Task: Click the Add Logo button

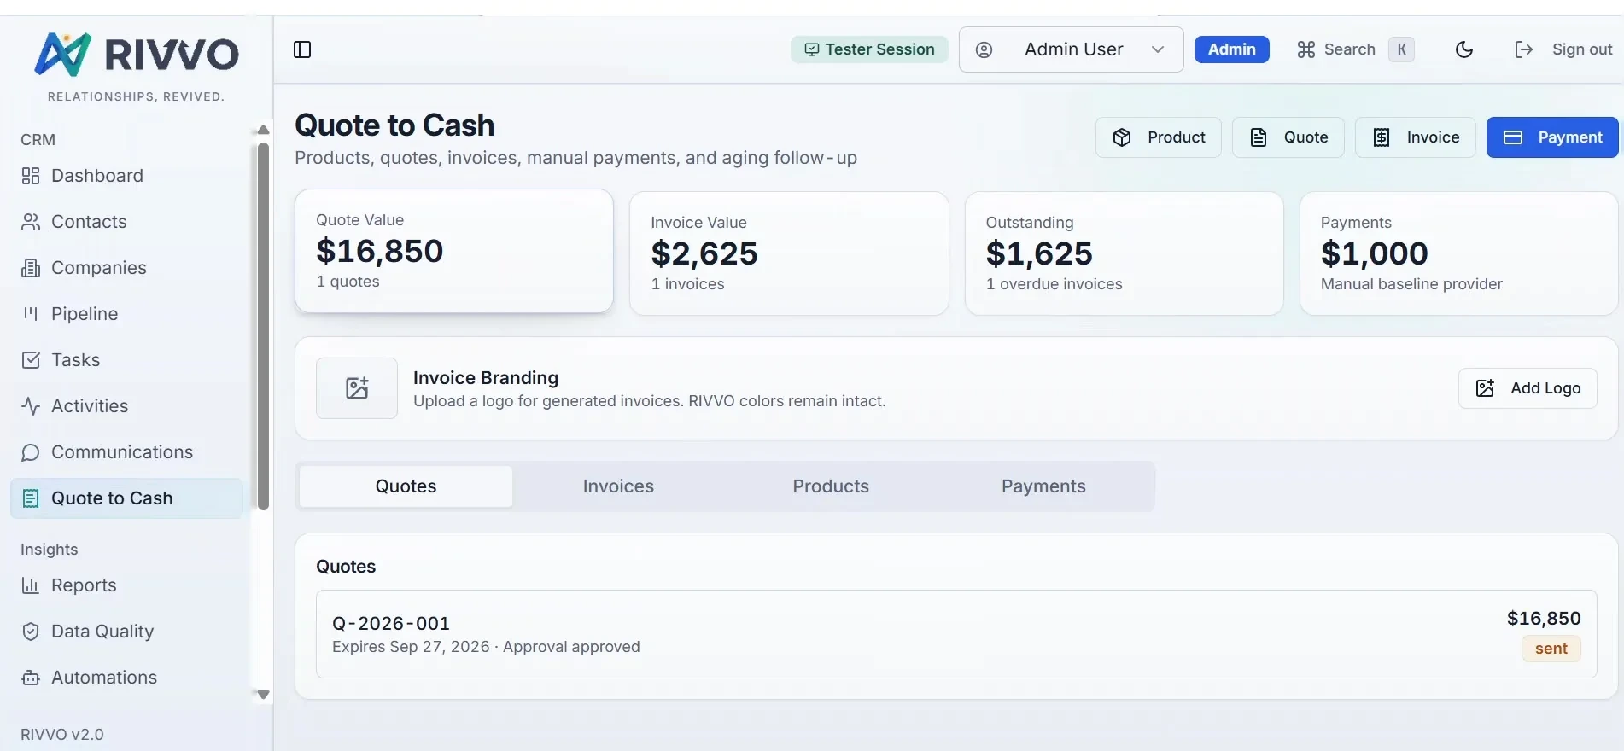Action: point(1528,388)
